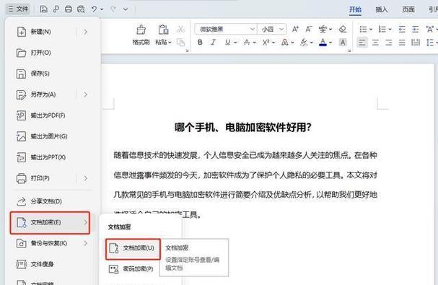Click the print icon in quick access toolbar
The width and height of the screenshot is (438, 285).
[x=69, y=9]
